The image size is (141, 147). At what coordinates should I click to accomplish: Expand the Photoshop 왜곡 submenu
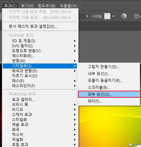(40, 129)
